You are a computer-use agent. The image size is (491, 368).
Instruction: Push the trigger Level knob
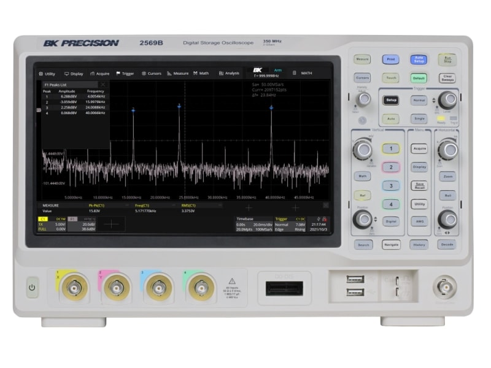pyautogui.click(x=448, y=100)
